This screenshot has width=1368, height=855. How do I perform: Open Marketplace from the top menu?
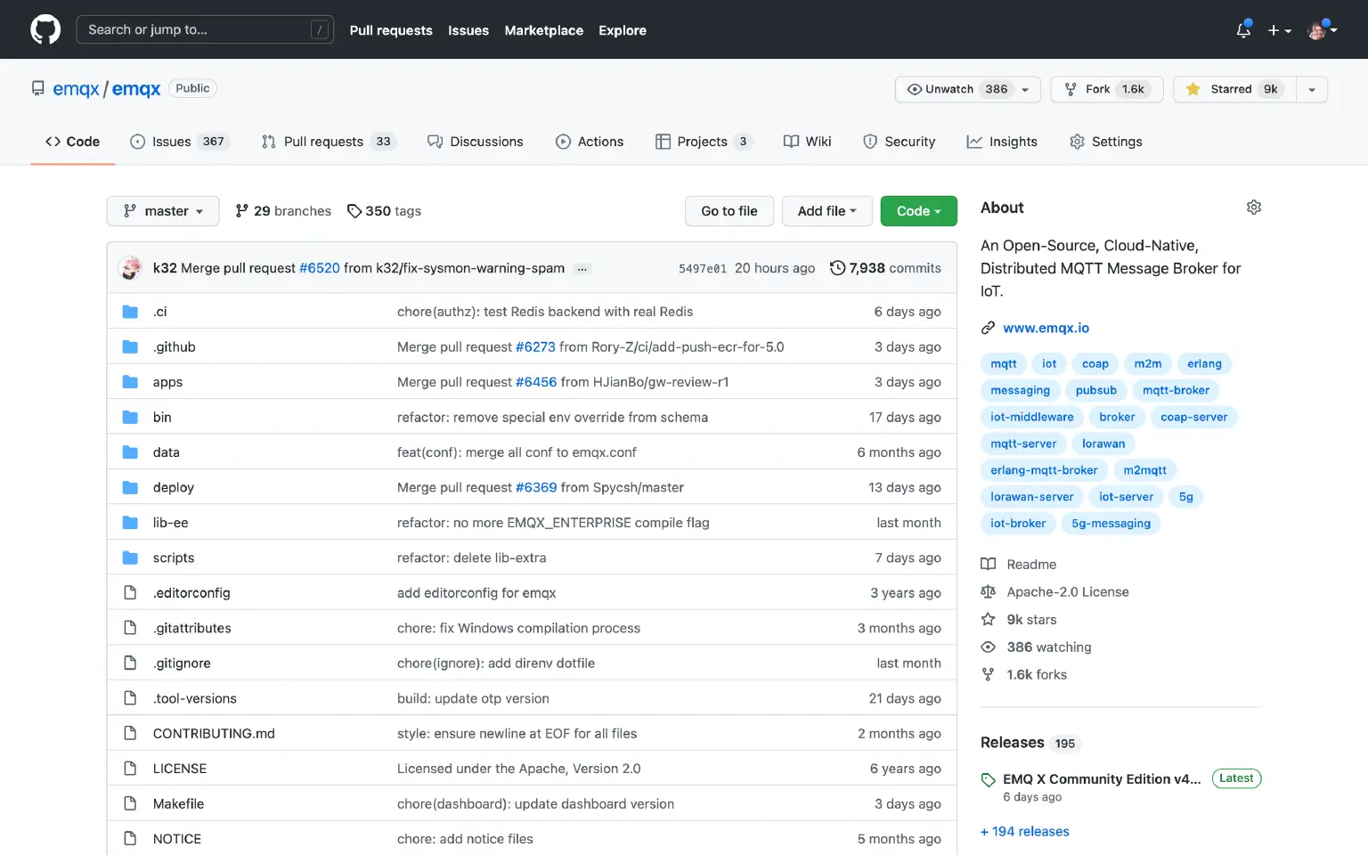pyautogui.click(x=543, y=29)
